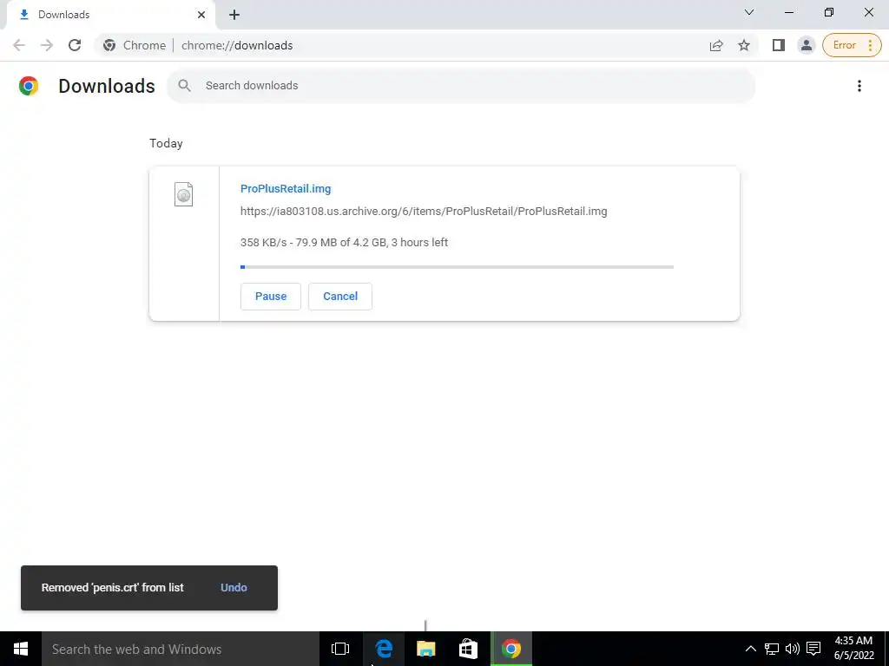Reload the downloads page
The width and height of the screenshot is (889, 666).
[x=75, y=45]
